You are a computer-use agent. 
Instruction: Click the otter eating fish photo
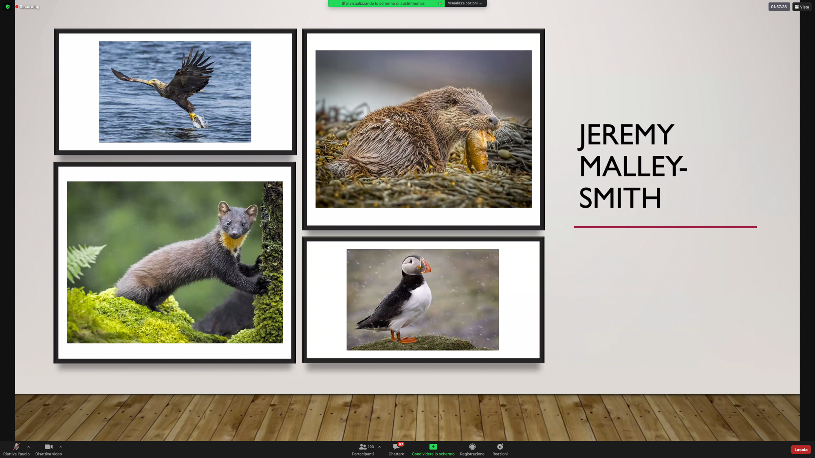point(423,129)
